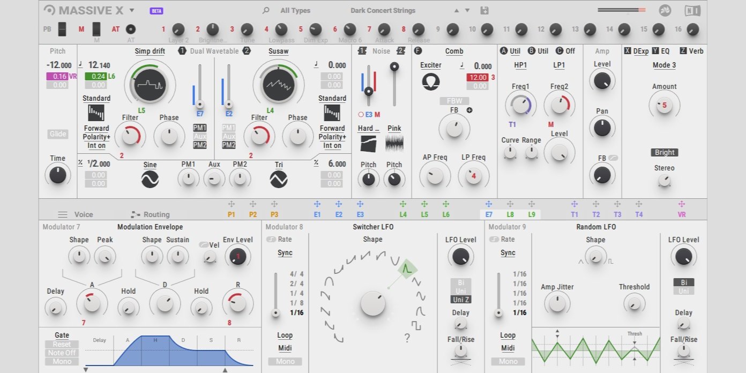Click the question mark shape in Switcher LFO

[408, 338]
